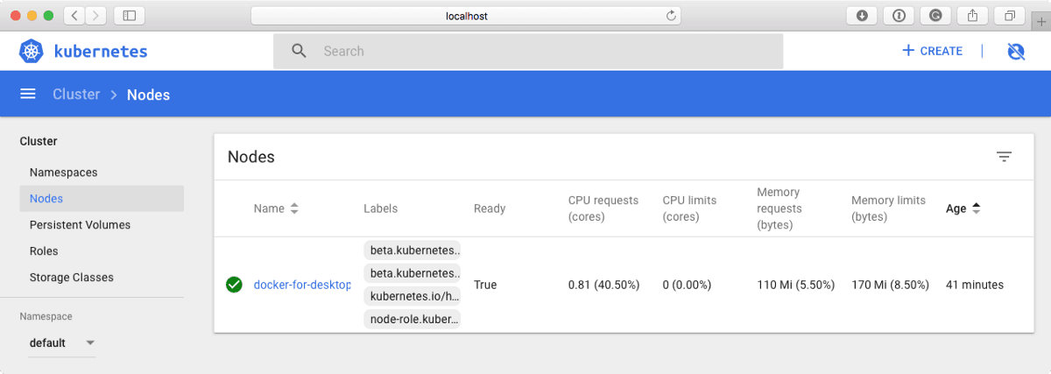The image size is (1051, 374).
Task: Select Namespaces in the sidebar
Action: pos(63,173)
